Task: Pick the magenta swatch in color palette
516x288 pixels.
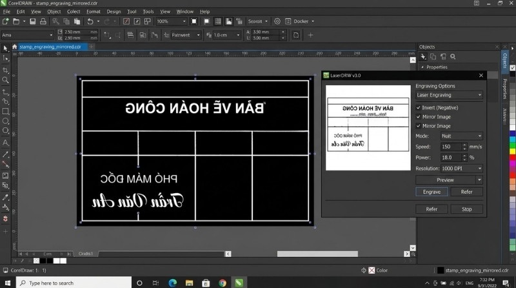Action: coord(512,163)
